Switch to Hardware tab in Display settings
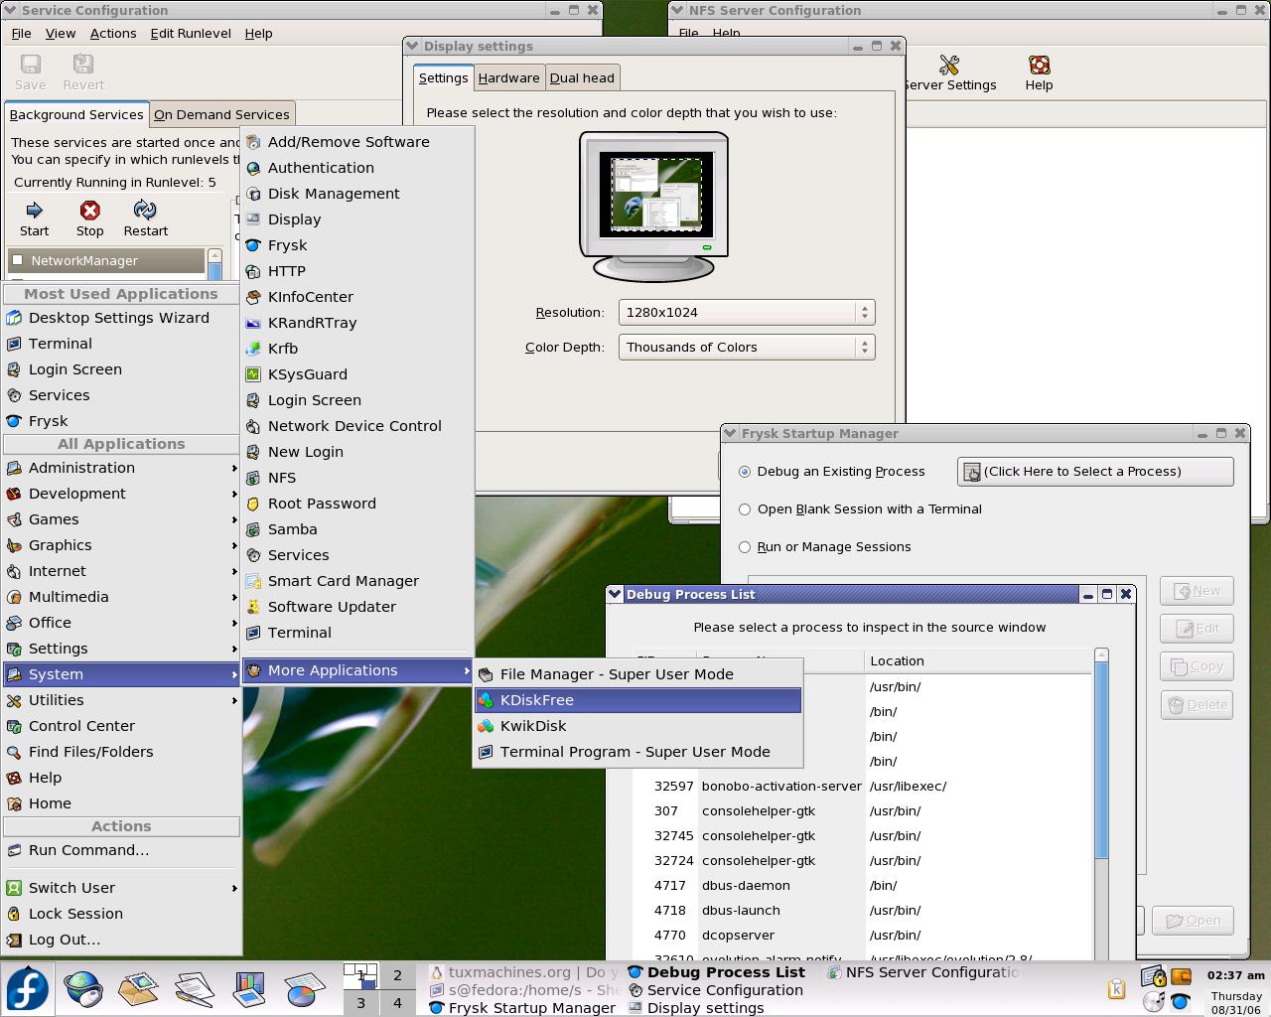This screenshot has width=1271, height=1017. [x=508, y=77]
